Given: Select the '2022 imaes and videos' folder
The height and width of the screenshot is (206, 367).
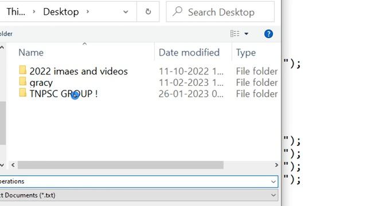Looking at the screenshot, I should pyautogui.click(x=79, y=71).
